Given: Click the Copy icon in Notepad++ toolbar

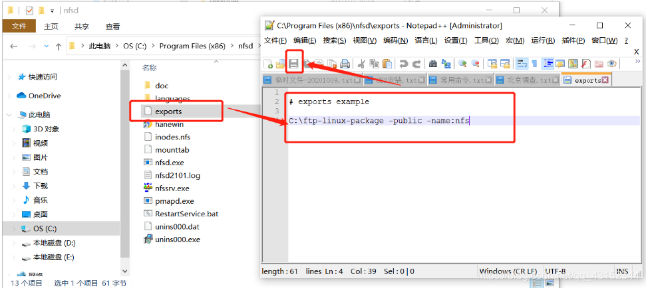Looking at the screenshot, I should (x=374, y=64).
